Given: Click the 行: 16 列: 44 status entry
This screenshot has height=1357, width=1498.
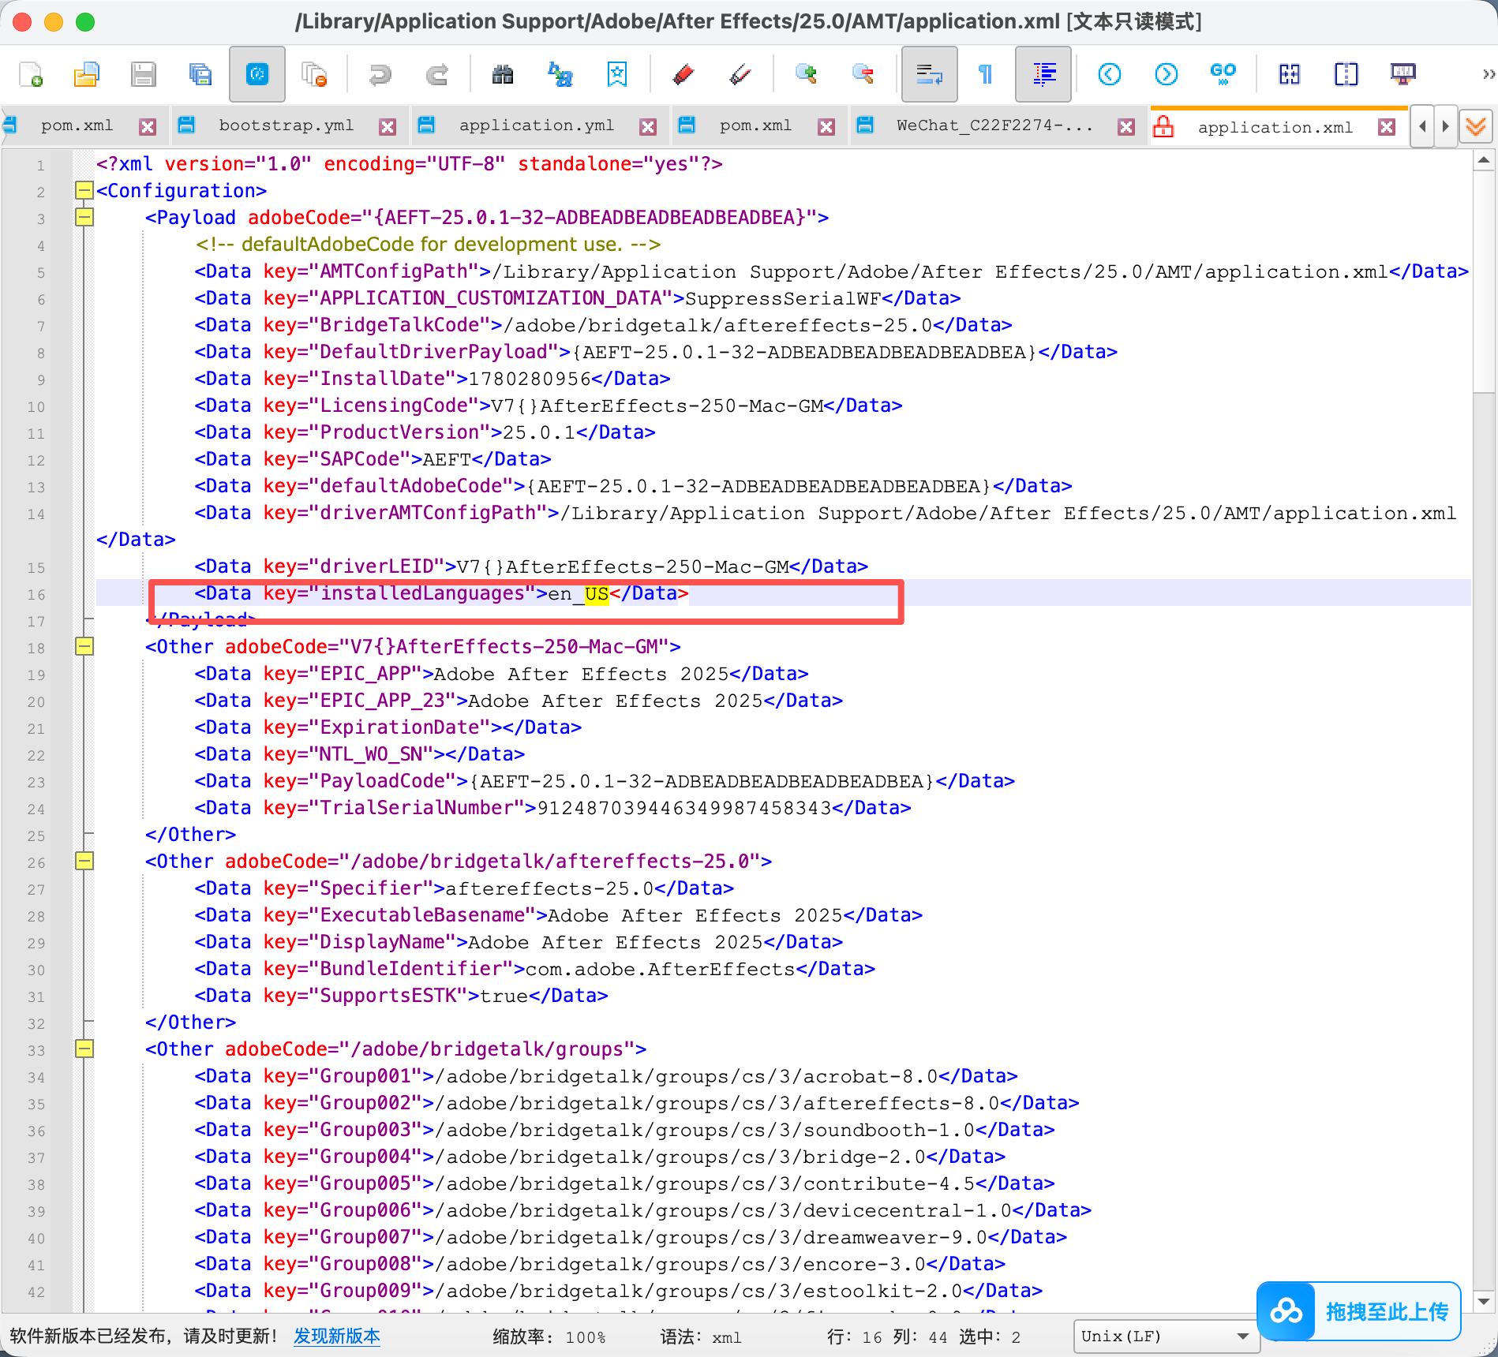Looking at the screenshot, I should tap(887, 1336).
